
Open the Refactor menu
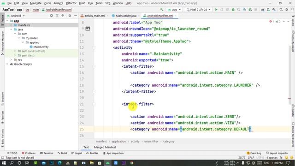point(71,3)
